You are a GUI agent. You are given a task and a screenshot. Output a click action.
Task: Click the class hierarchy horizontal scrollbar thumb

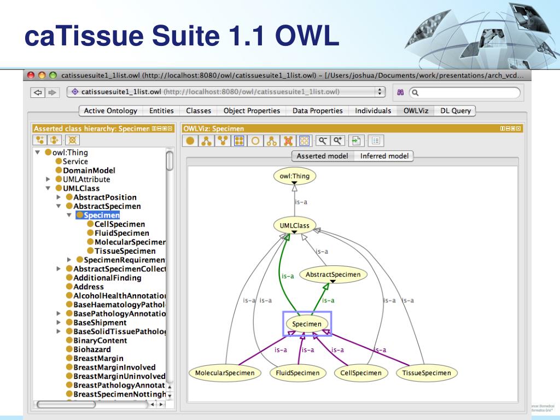pyautogui.click(x=66, y=404)
